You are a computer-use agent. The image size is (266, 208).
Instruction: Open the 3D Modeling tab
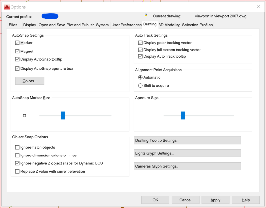[x=169, y=25]
